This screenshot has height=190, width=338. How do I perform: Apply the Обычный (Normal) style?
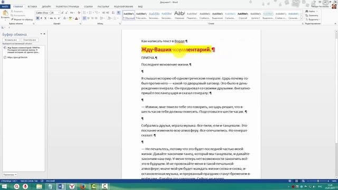click(129, 15)
